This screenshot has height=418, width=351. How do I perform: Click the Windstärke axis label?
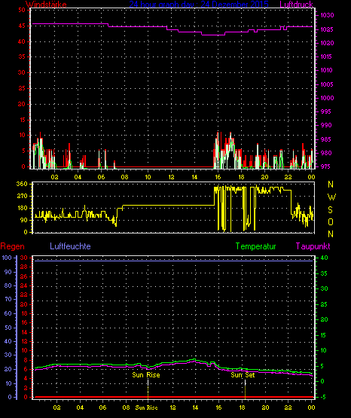pyautogui.click(x=46, y=5)
